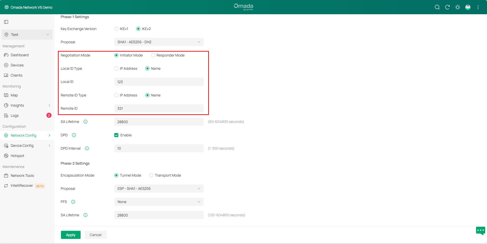Toggle the light/dark theme sun icon
487x244 pixels.
[457, 7]
